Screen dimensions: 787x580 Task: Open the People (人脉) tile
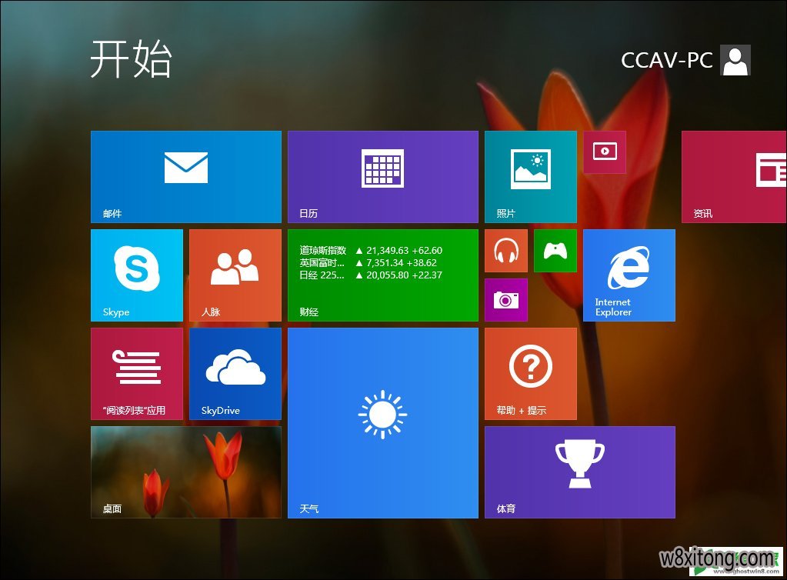[x=235, y=275]
